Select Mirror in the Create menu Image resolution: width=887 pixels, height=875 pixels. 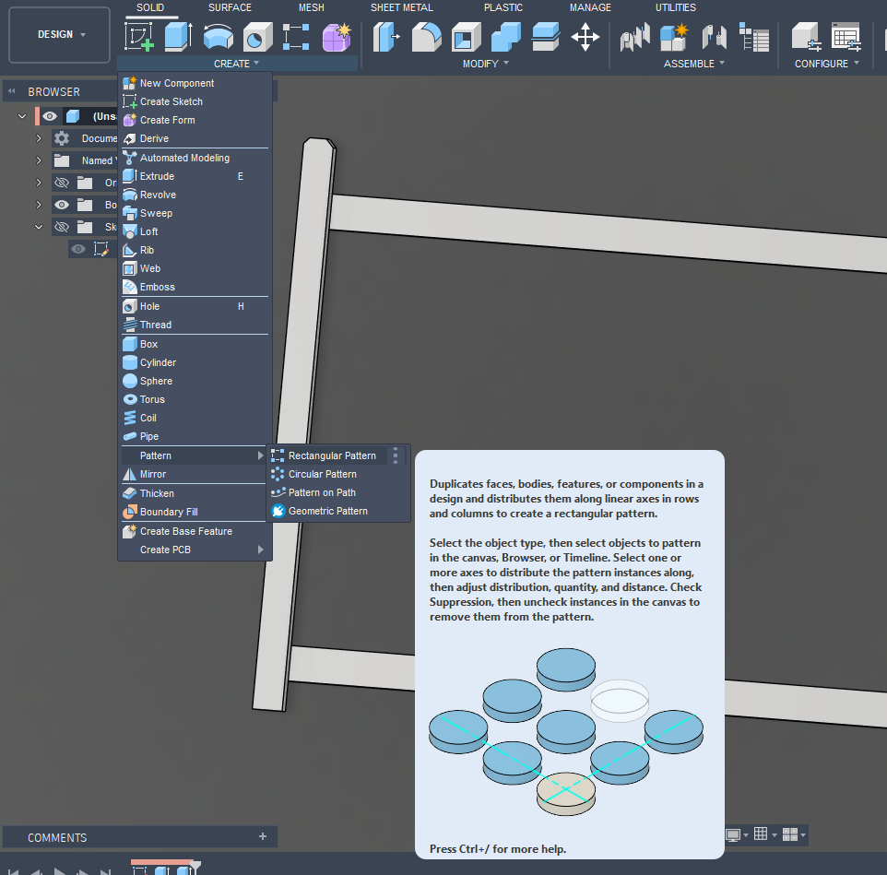point(153,474)
